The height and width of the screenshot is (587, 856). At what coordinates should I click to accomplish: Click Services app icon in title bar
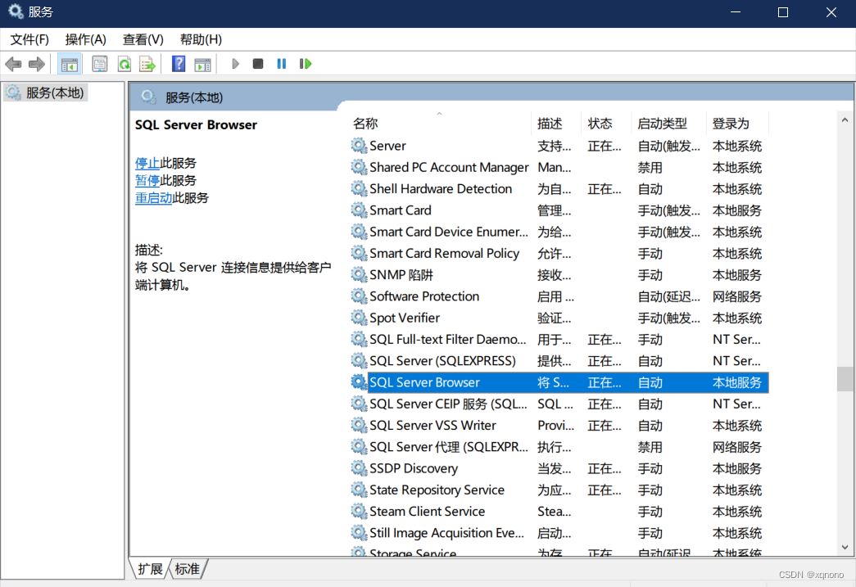tap(16, 11)
